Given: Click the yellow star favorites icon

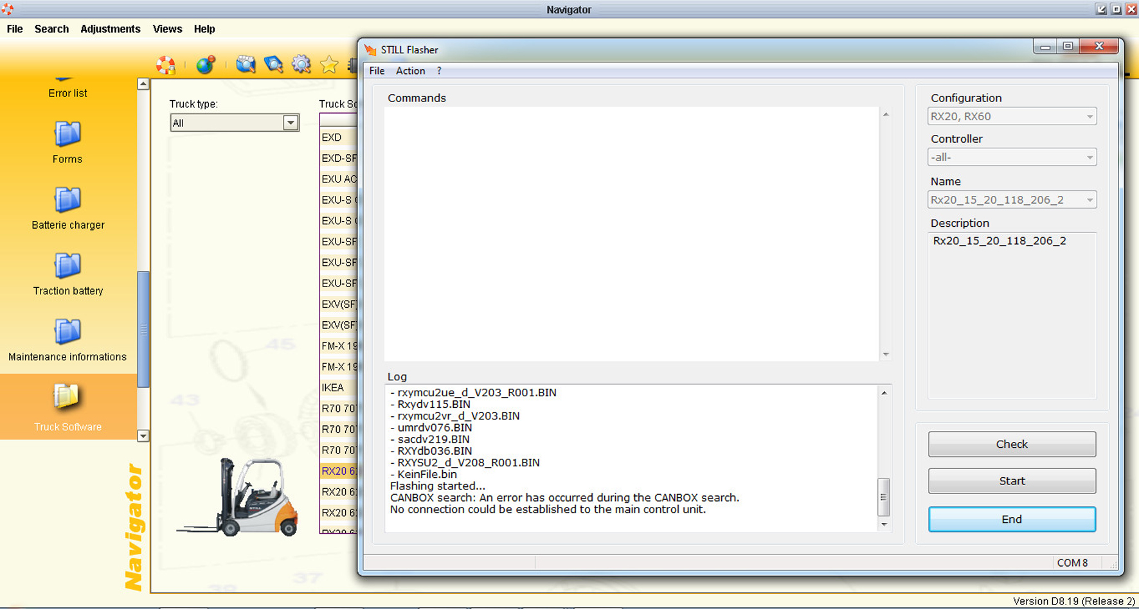Looking at the screenshot, I should click(x=329, y=64).
